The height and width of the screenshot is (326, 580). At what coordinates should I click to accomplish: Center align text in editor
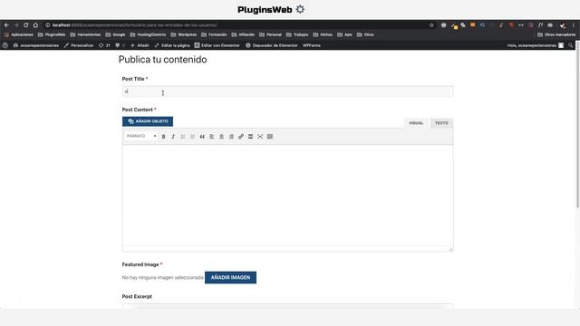pos(221,137)
